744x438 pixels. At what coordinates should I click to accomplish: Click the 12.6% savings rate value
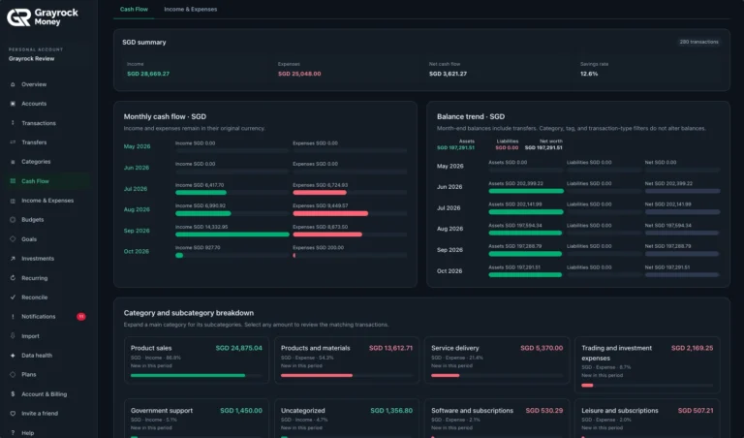(589, 74)
